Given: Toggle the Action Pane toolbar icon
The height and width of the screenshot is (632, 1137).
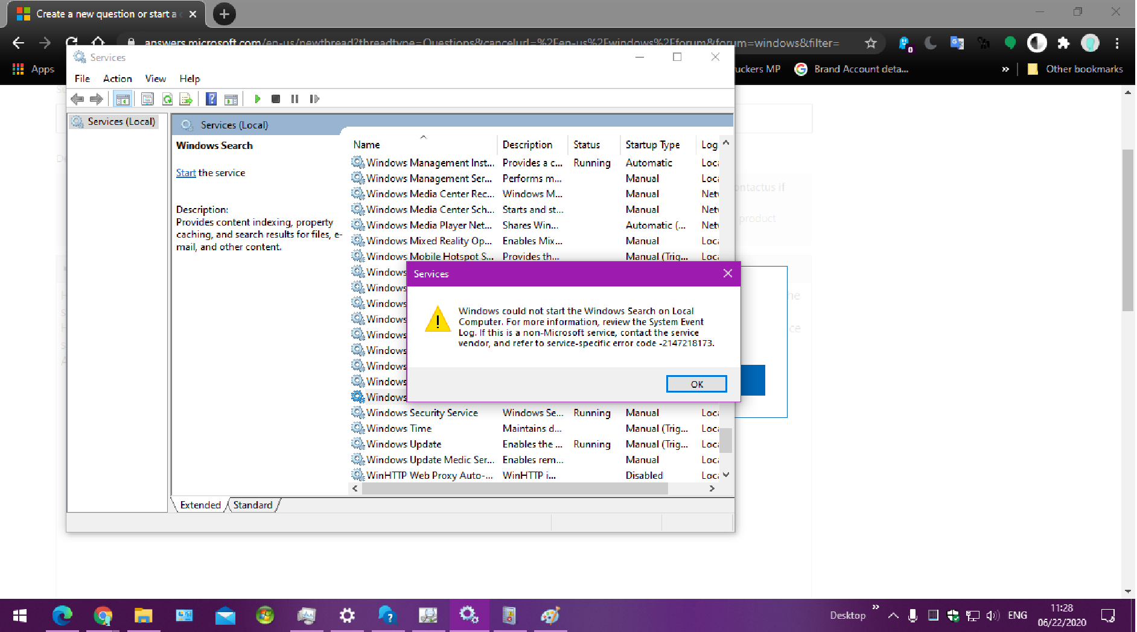Looking at the screenshot, I should [231, 99].
